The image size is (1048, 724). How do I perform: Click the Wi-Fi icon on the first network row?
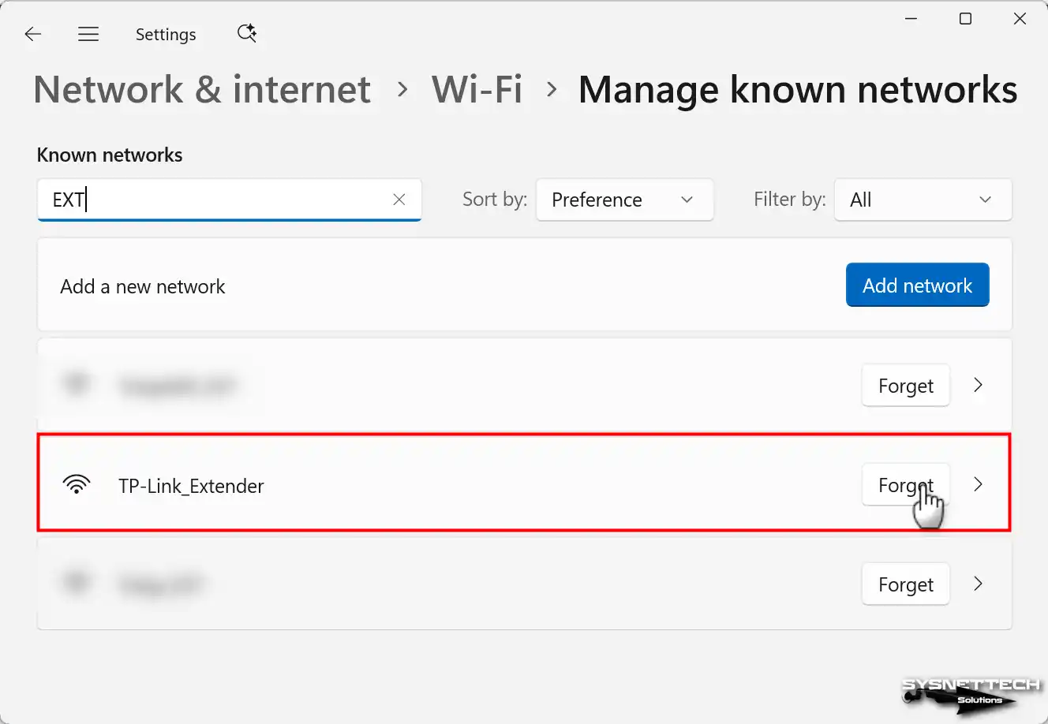(x=77, y=384)
